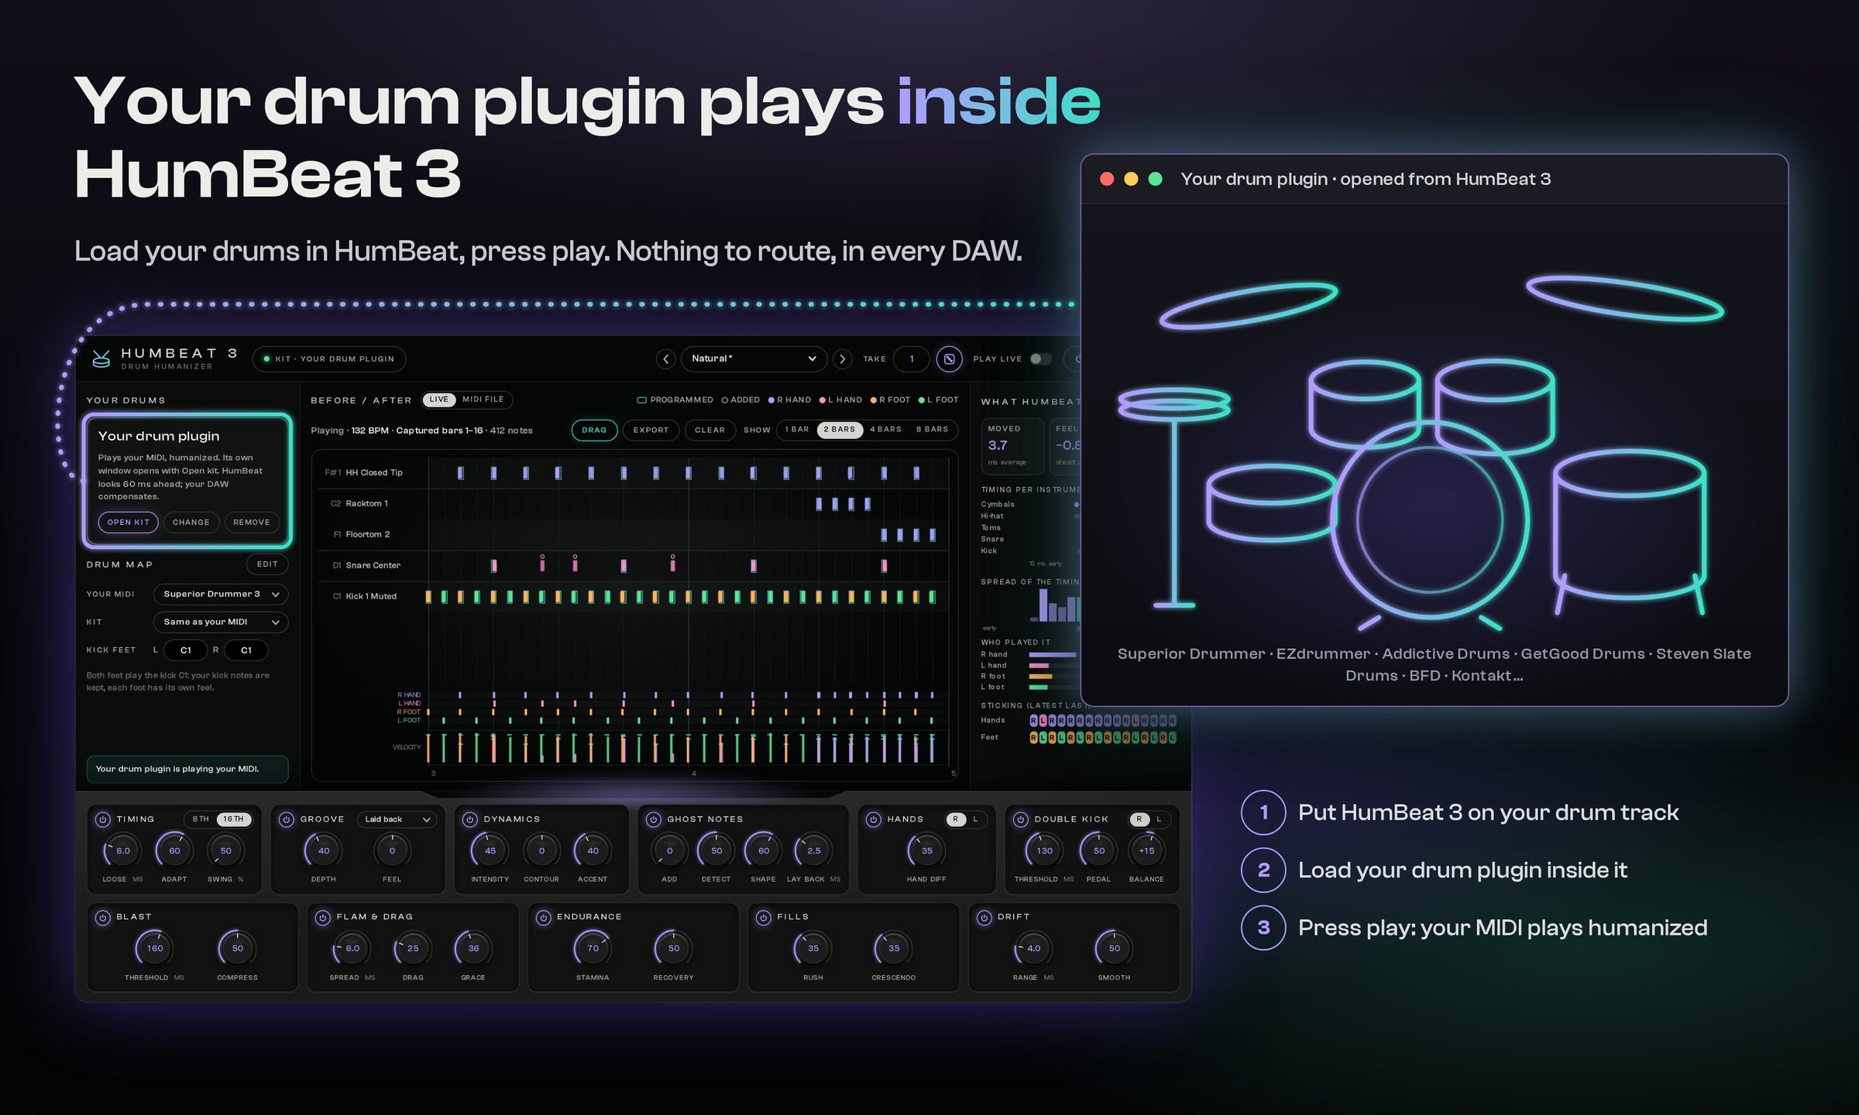Screen dimensions: 1859x1115
Task: Switch on the Play Live toggle
Action: coord(1039,359)
